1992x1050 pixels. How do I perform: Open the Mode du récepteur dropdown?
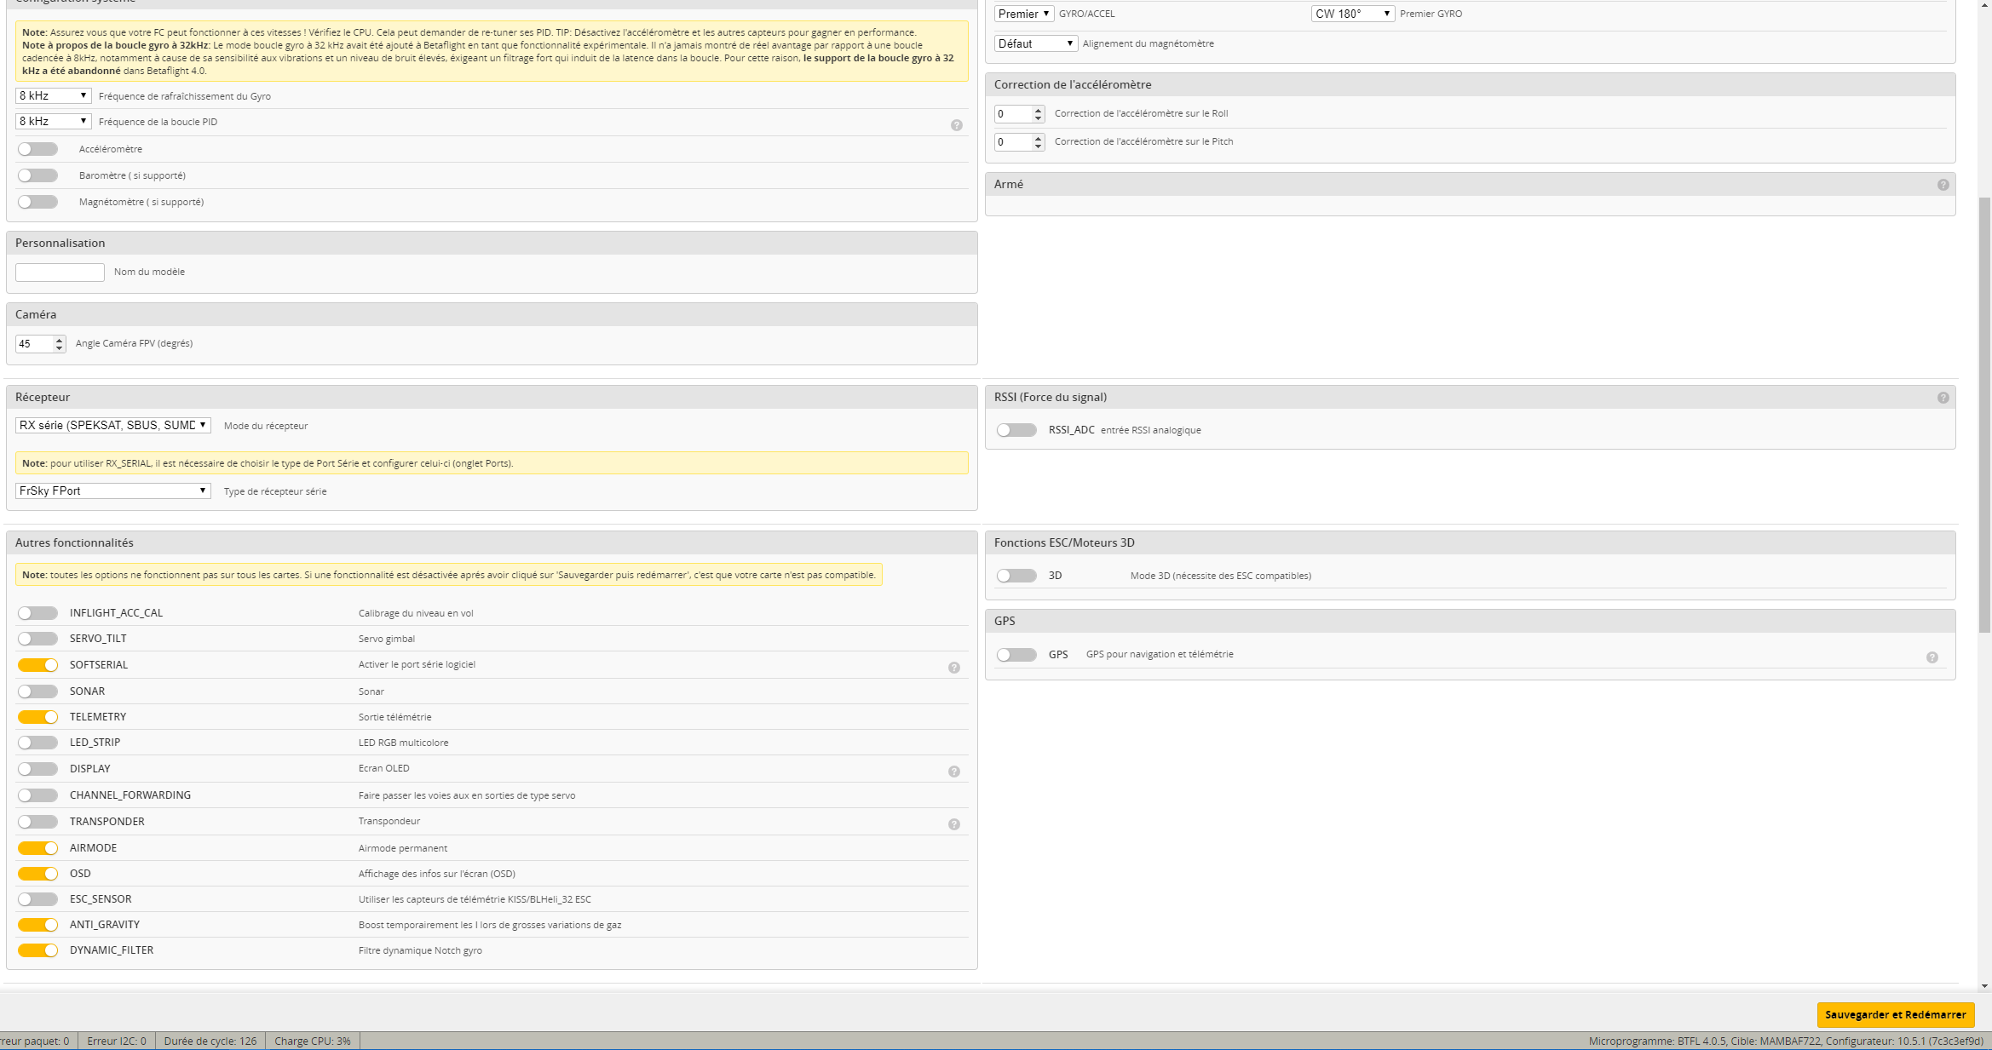pyautogui.click(x=112, y=425)
